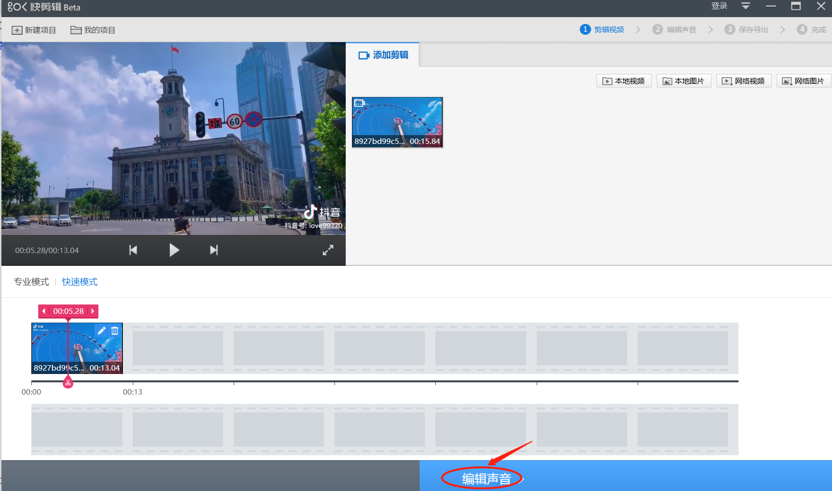This screenshot has height=491, width=832.
Task: Select the 添加剪辑 tab
Action: coord(383,55)
